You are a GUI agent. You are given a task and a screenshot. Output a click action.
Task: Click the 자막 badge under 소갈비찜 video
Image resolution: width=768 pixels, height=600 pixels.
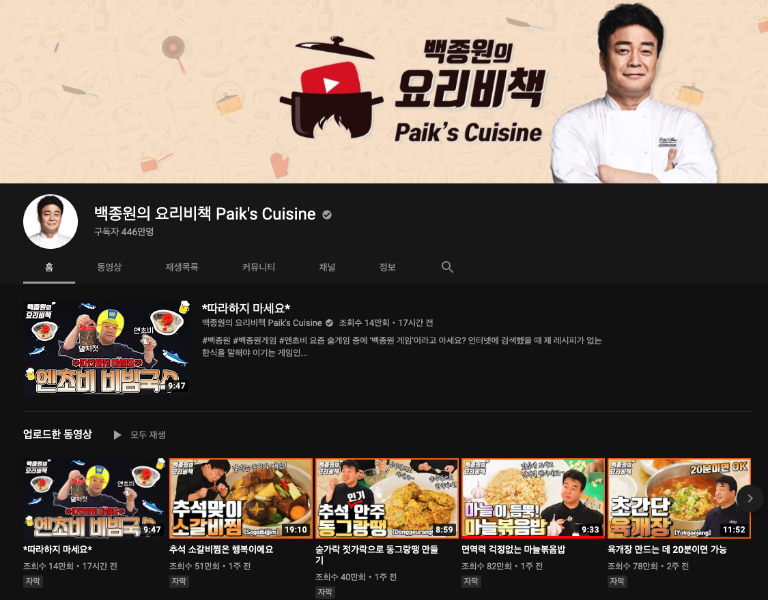tap(180, 581)
